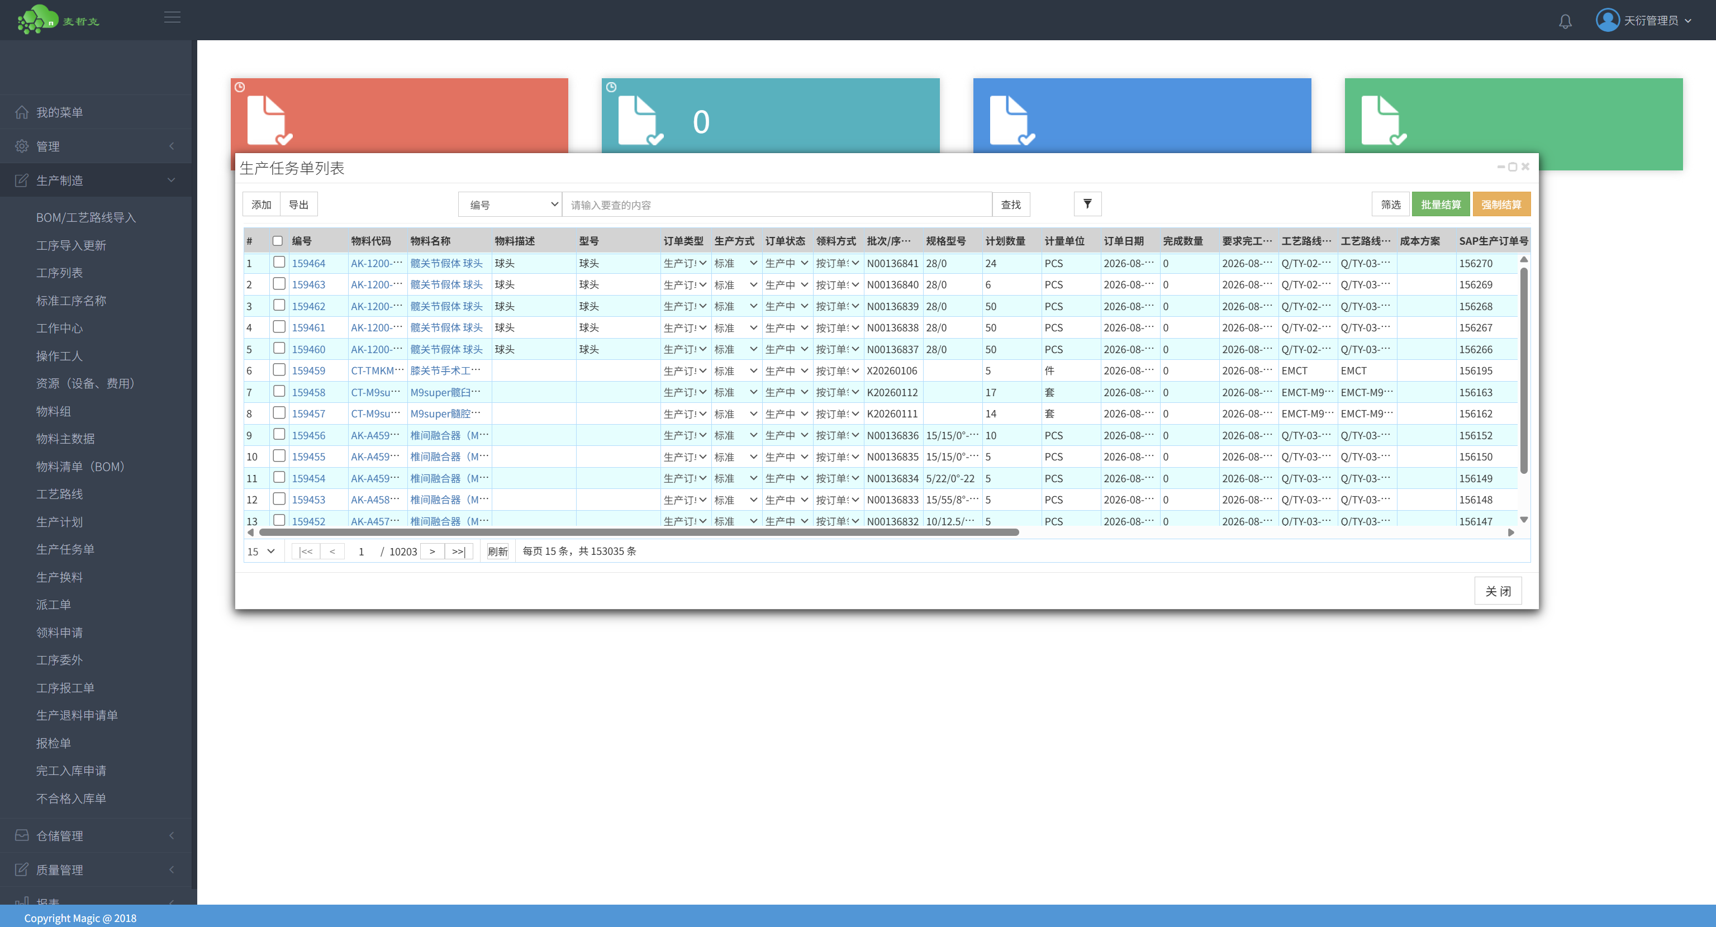Open 生产方式 dropdown in row 159463
Image resolution: width=1716 pixels, height=927 pixels.
point(736,284)
